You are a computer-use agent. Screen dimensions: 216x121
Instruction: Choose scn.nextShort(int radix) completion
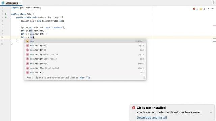coord(85,68)
